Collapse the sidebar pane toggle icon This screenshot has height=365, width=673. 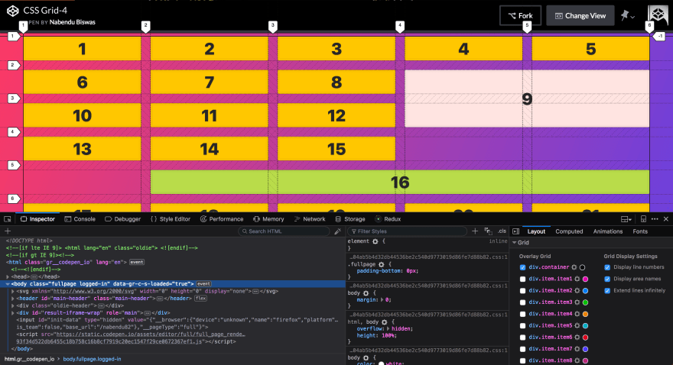pos(516,231)
